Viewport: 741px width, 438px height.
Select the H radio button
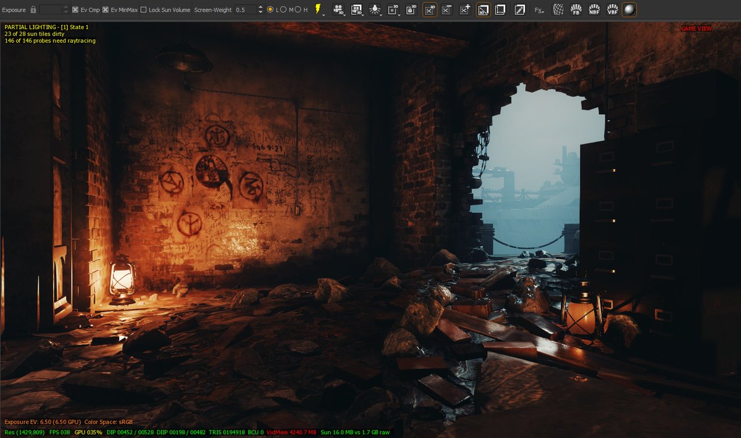point(298,10)
